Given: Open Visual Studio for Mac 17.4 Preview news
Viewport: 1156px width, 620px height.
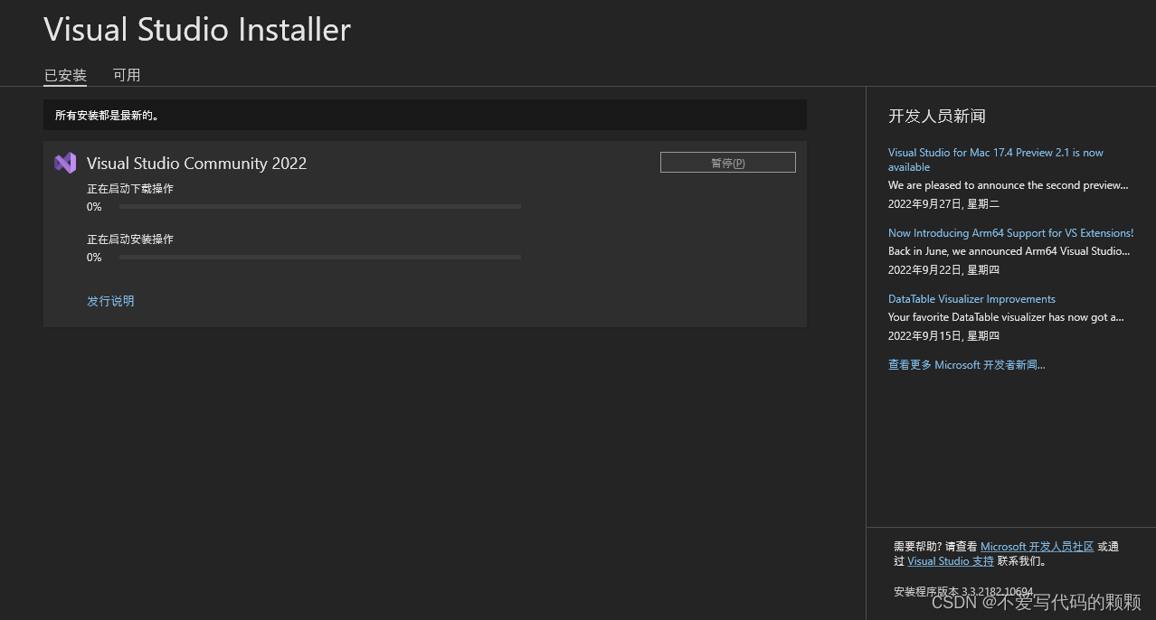Looking at the screenshot, I should [996, 160].
